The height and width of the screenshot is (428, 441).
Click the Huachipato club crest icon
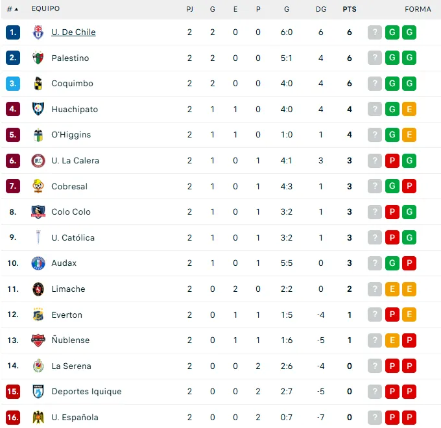point(38,110)
